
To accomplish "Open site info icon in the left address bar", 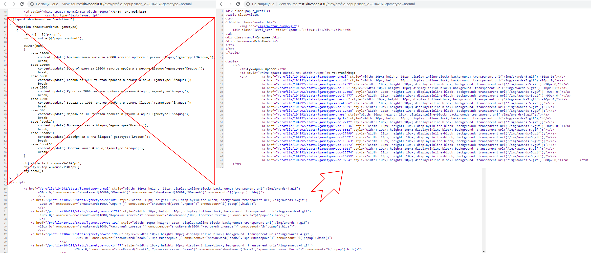I will pos(32,4).
